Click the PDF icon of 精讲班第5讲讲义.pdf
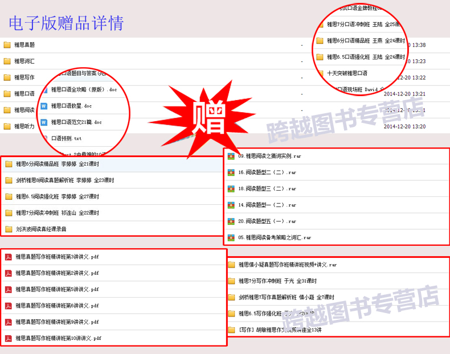 9,290
